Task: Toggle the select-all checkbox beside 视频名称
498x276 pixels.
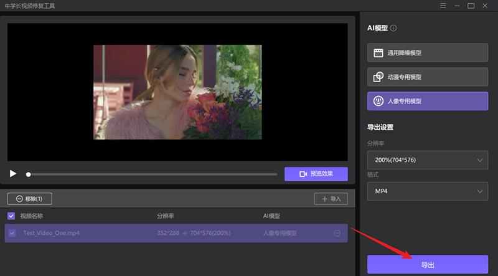Action: (x=11, y=216)
